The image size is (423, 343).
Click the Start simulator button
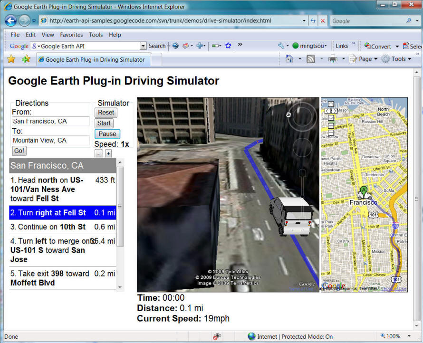coord(104,123)
